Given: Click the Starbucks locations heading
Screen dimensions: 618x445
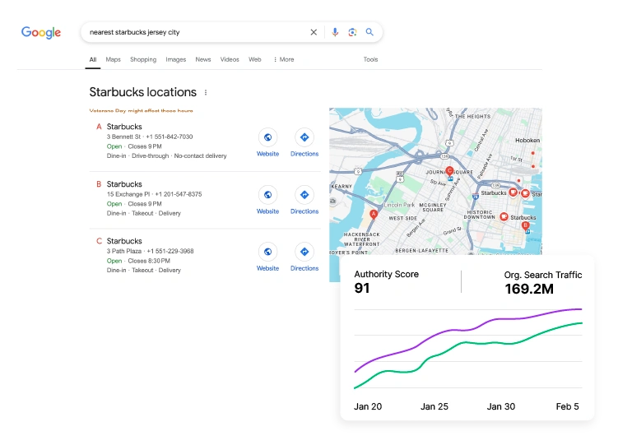Looking at the screenshot, I should (x=142, y=92).
